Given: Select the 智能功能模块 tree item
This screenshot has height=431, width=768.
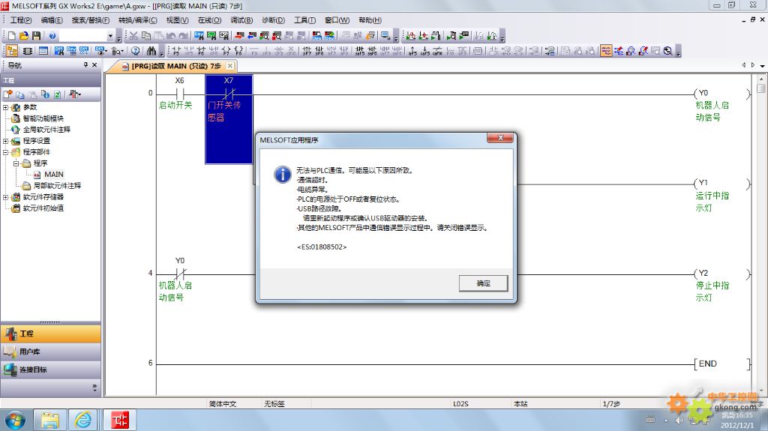Looking at the screenshot, I should (x=43, y=118).
